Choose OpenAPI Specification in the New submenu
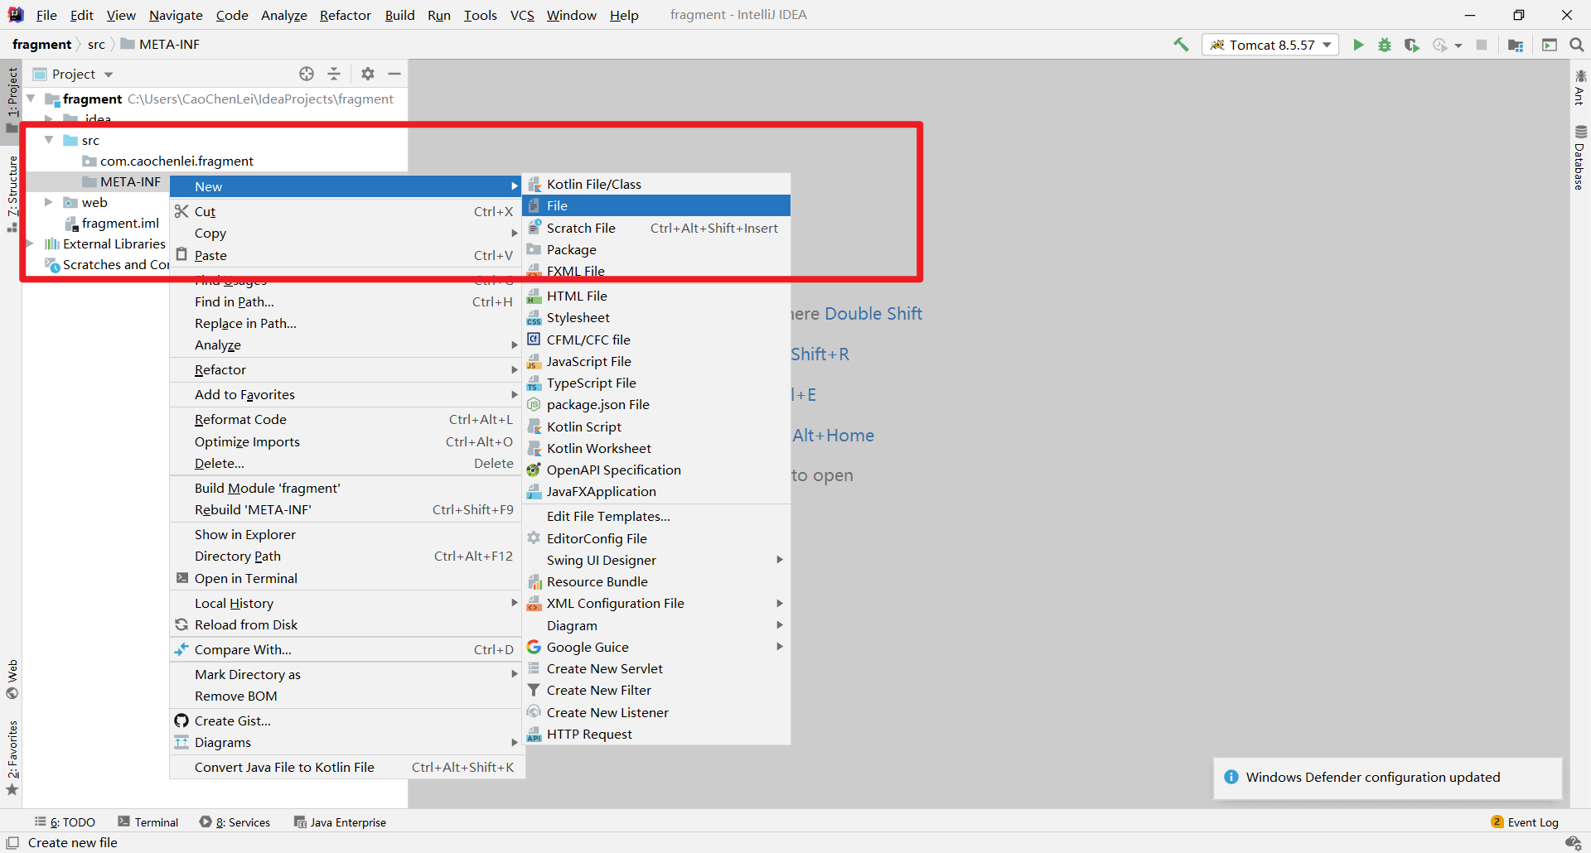 click(655, 470)
